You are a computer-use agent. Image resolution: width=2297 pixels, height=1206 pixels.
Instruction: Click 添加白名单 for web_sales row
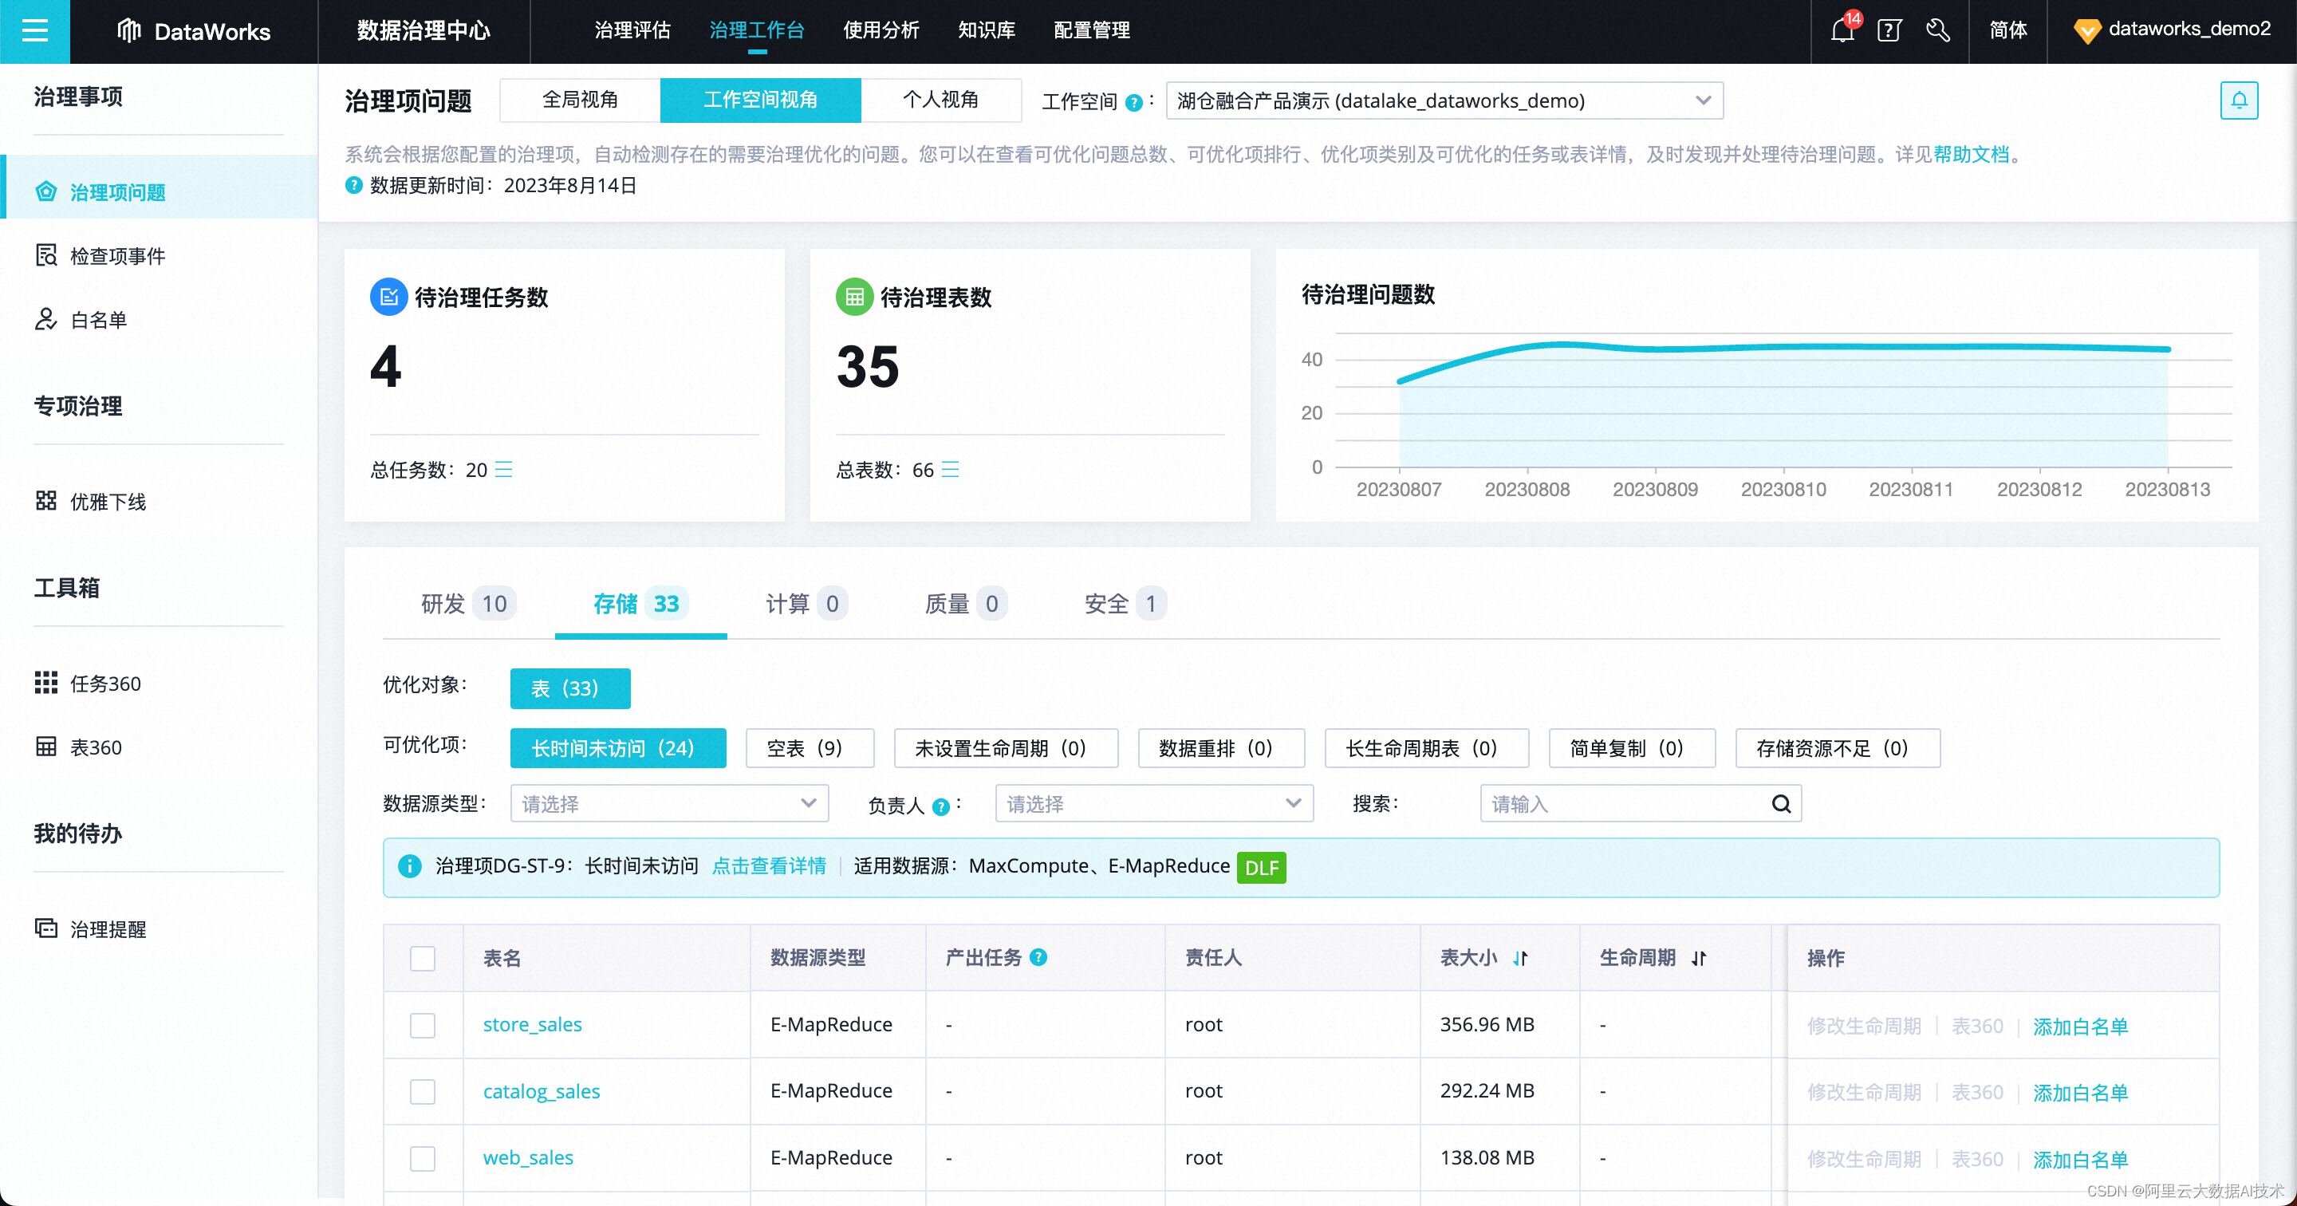pos(2080,1160)
